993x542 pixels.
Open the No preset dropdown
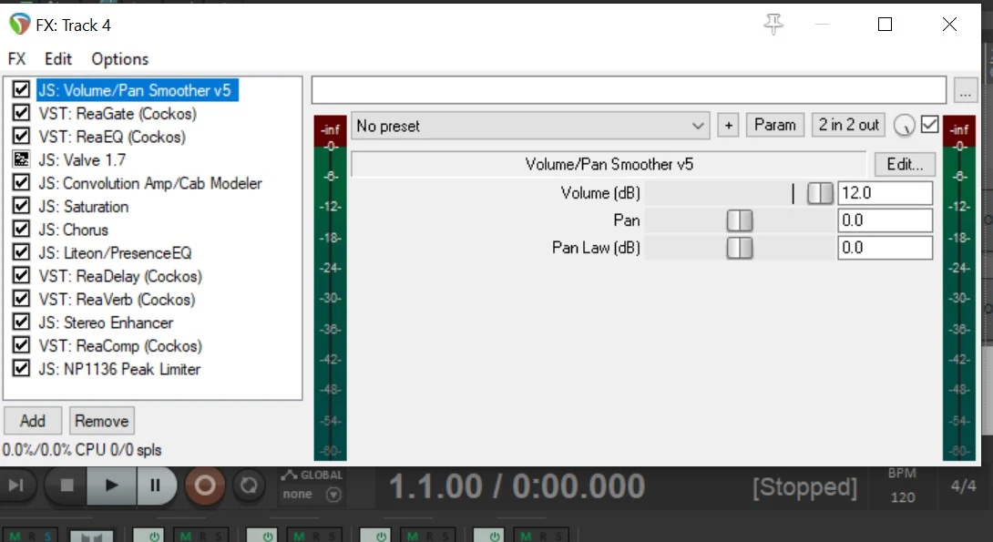pyautogui.click(x=530, y=126)
